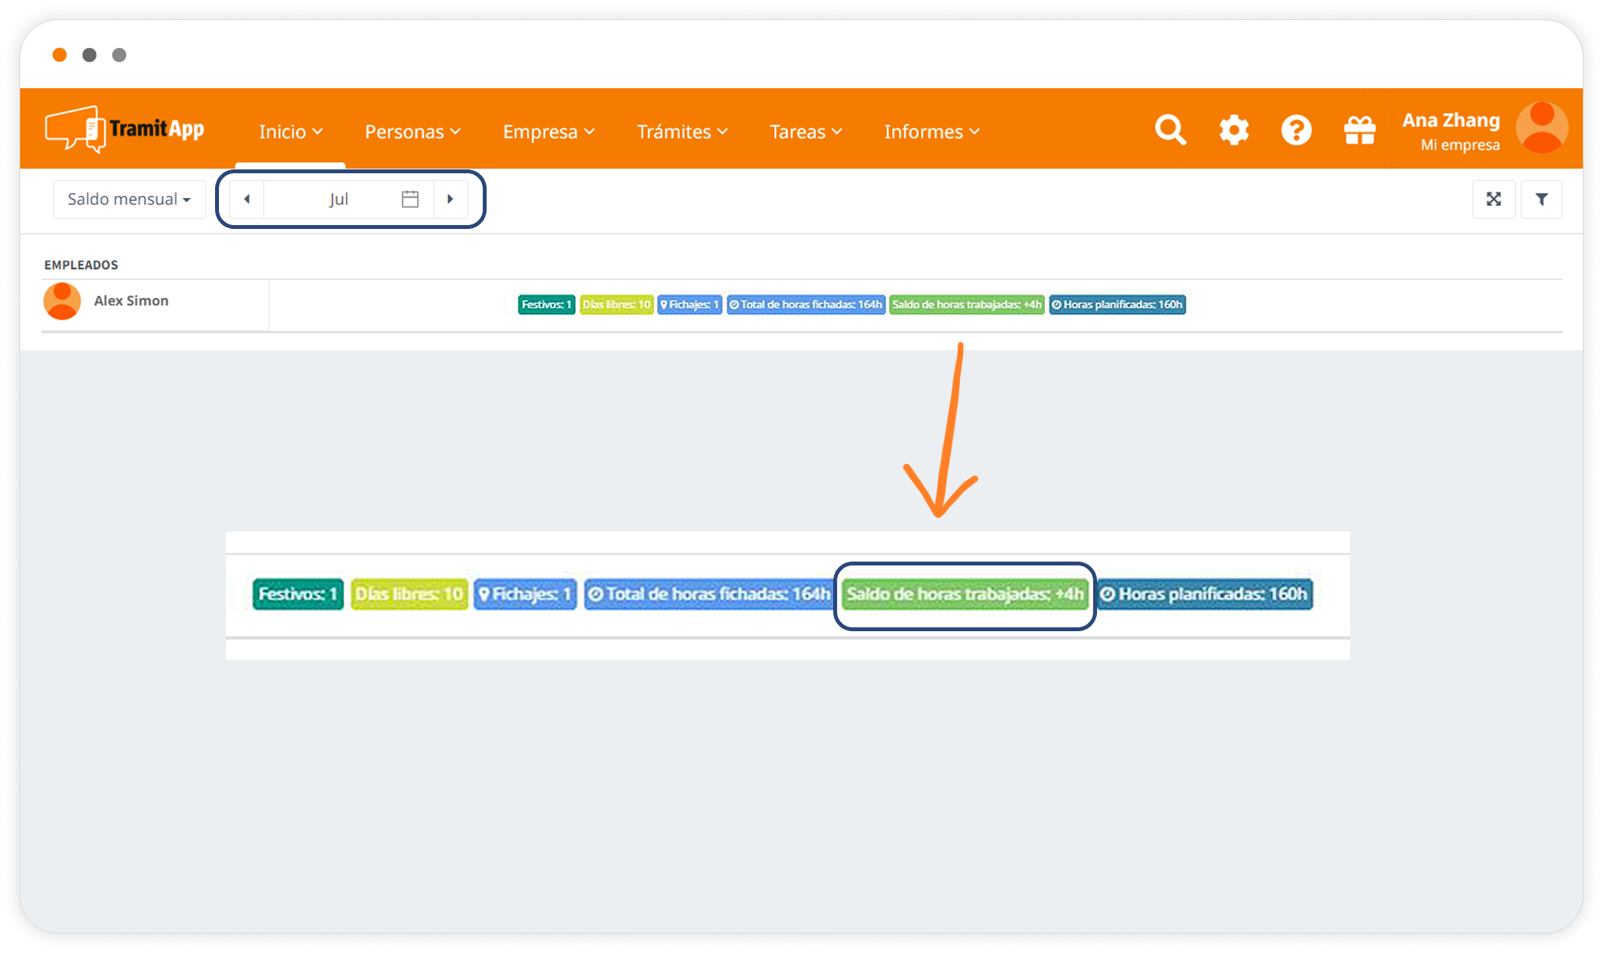
Task: Click the gift box icon
Action: [1359, 130]
